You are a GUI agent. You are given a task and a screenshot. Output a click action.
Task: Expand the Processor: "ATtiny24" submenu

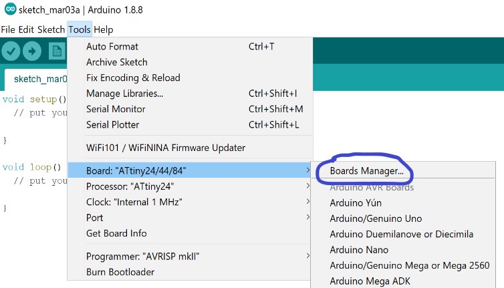click(190, 186)
